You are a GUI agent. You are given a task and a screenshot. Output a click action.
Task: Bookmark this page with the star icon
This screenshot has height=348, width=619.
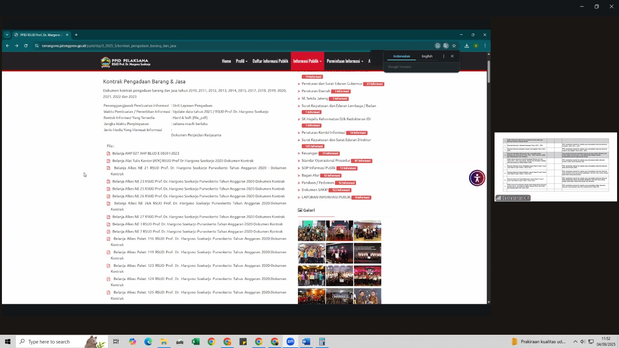(x=454, y=46)
